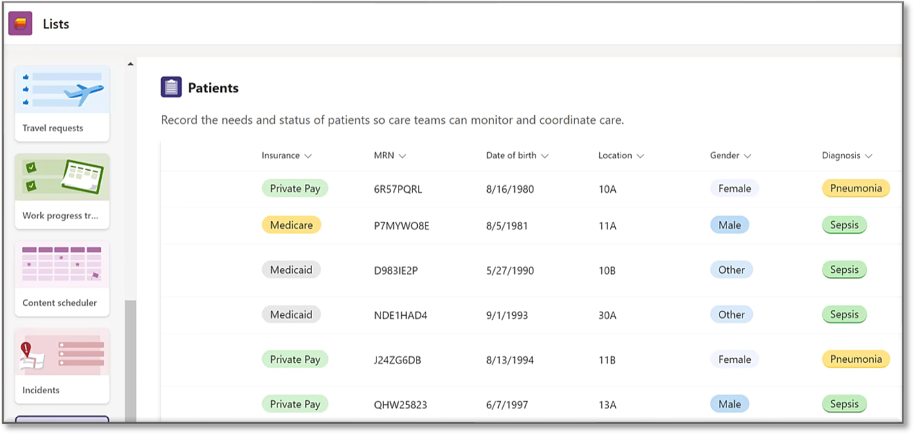Select date of birth 8/5/1981
The height and width of the screenshot is (434, 914).
click(507, 225)
